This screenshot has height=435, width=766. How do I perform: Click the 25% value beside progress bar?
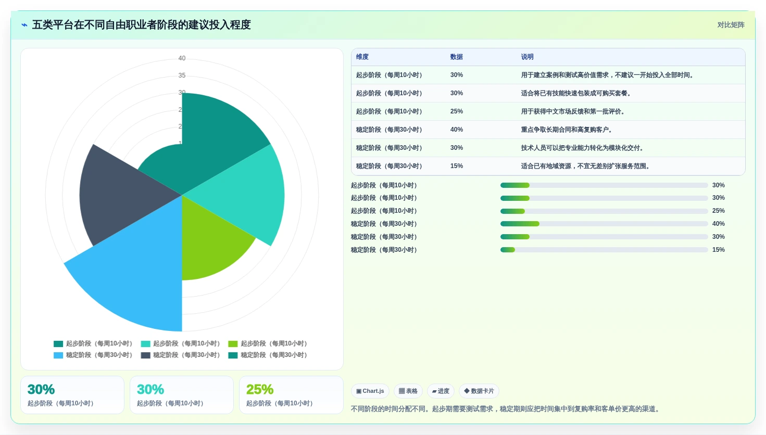point(719,211)
